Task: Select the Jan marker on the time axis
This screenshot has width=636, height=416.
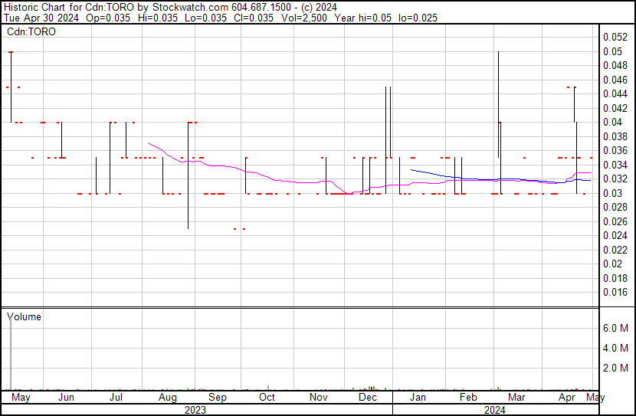Action: tap(418, 398)
